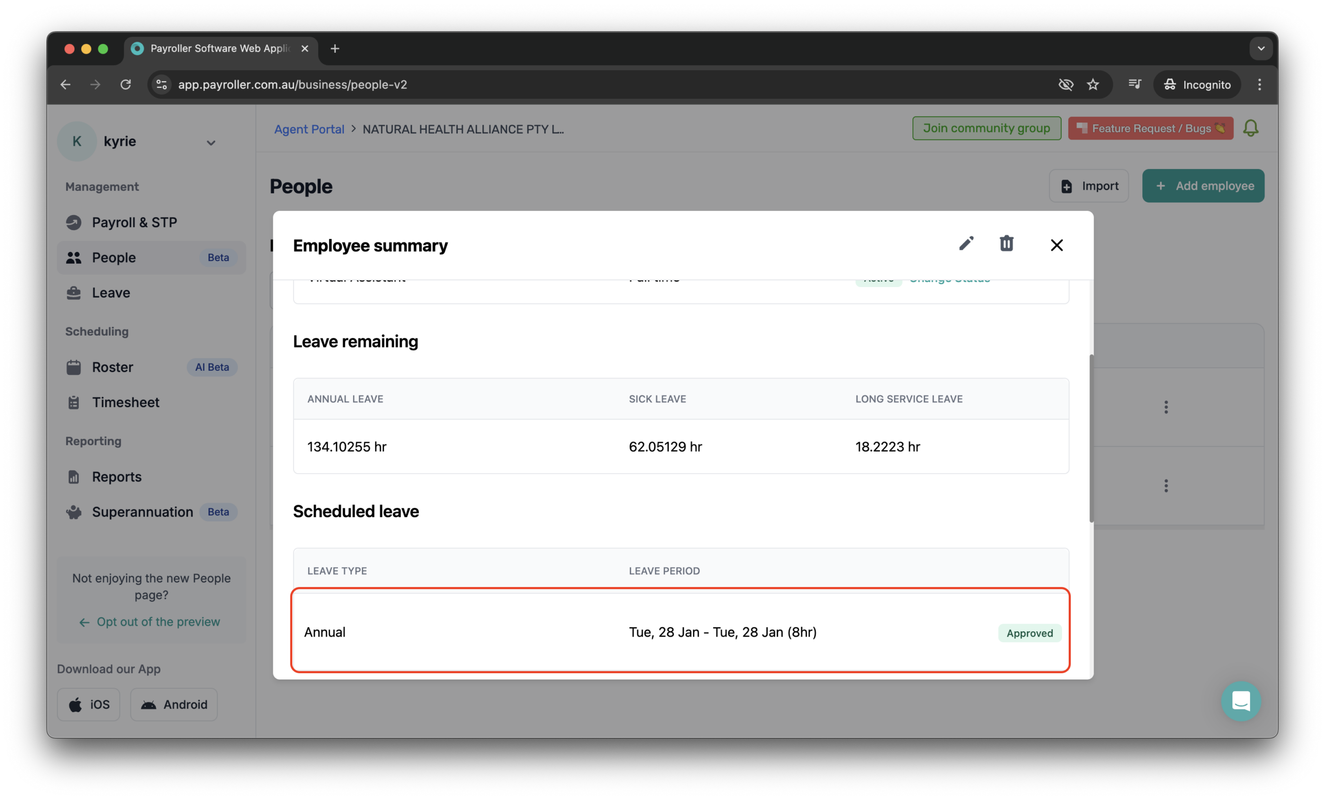Screen dimensions: 1325x800
Task: Follow the Opt out of the preview link
Action: (158, 622)
